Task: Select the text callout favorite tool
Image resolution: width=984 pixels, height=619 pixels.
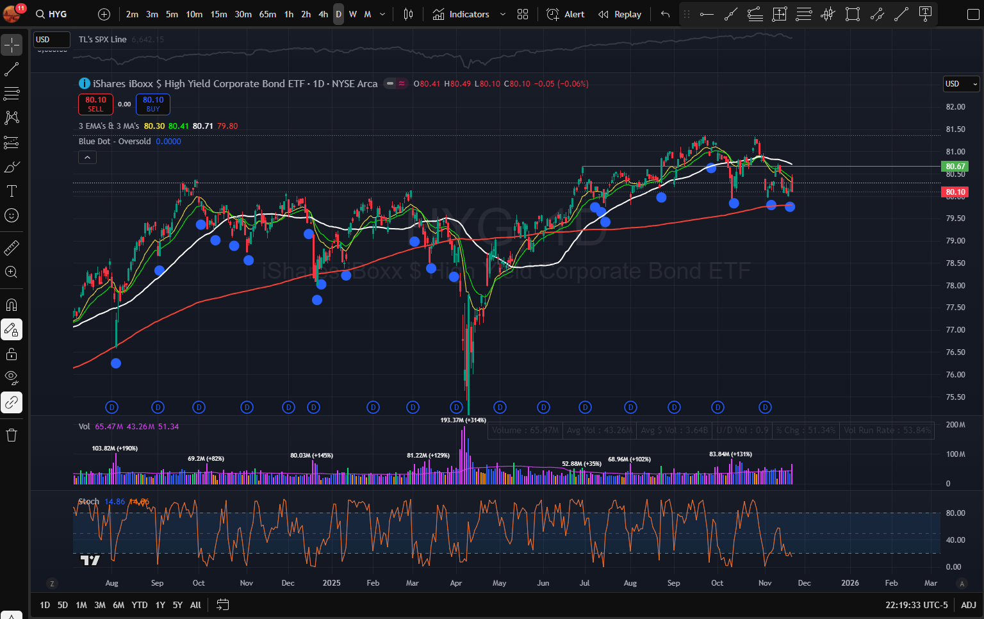Action: 925,14
